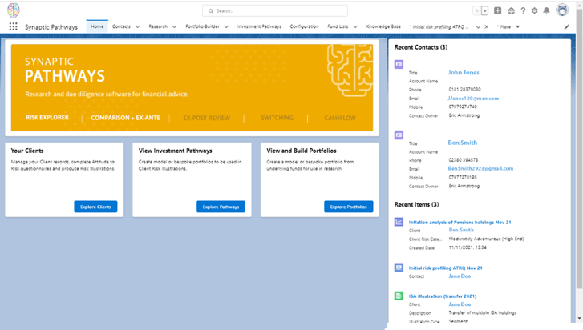Click the created date 11/11/2021, 13:34

tap(468, 247)
